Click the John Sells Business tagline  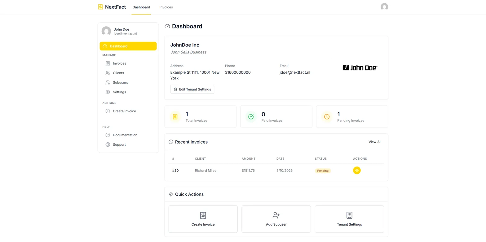(x=188, y=52)
